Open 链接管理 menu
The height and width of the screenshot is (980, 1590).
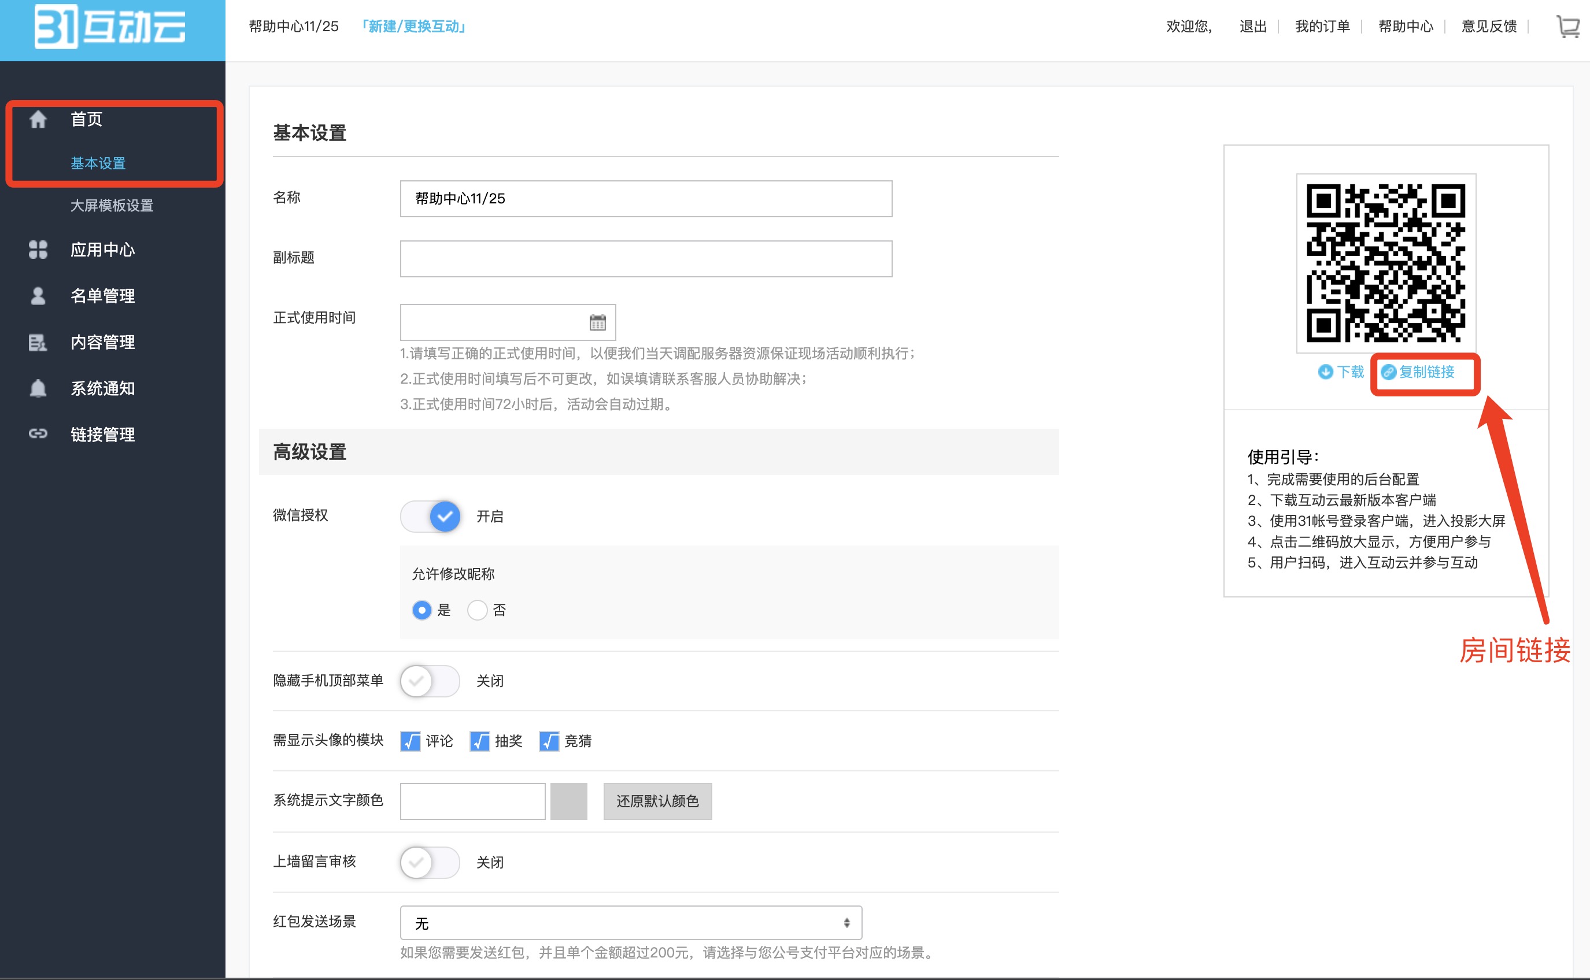point(102,435)
